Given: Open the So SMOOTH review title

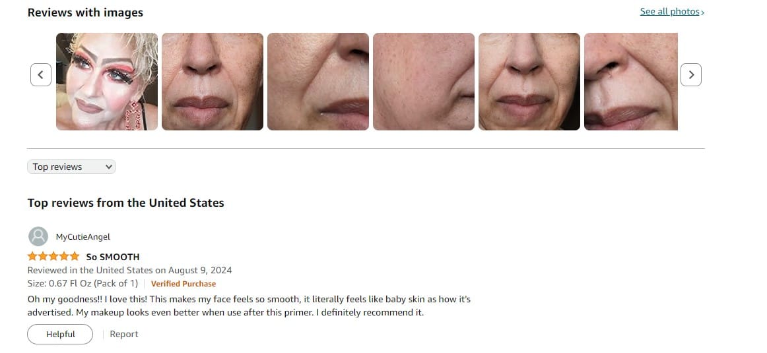Looking at the screenshot, I should coord(112,257).
